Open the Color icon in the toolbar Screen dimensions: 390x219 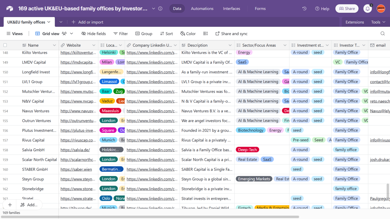182,33
